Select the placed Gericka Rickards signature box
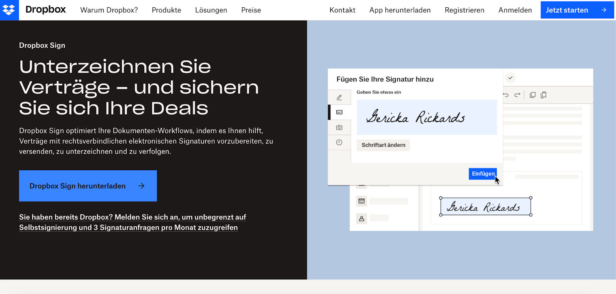The image size is (616, 294). [x=486, y=207]
